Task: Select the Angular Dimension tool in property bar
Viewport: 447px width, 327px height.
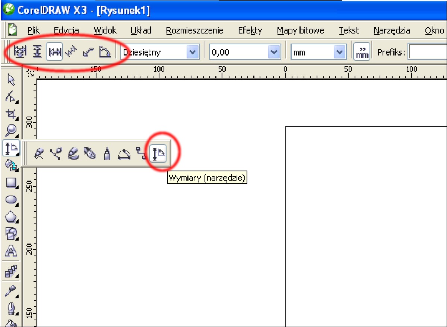Action: [x=105, y=52]
